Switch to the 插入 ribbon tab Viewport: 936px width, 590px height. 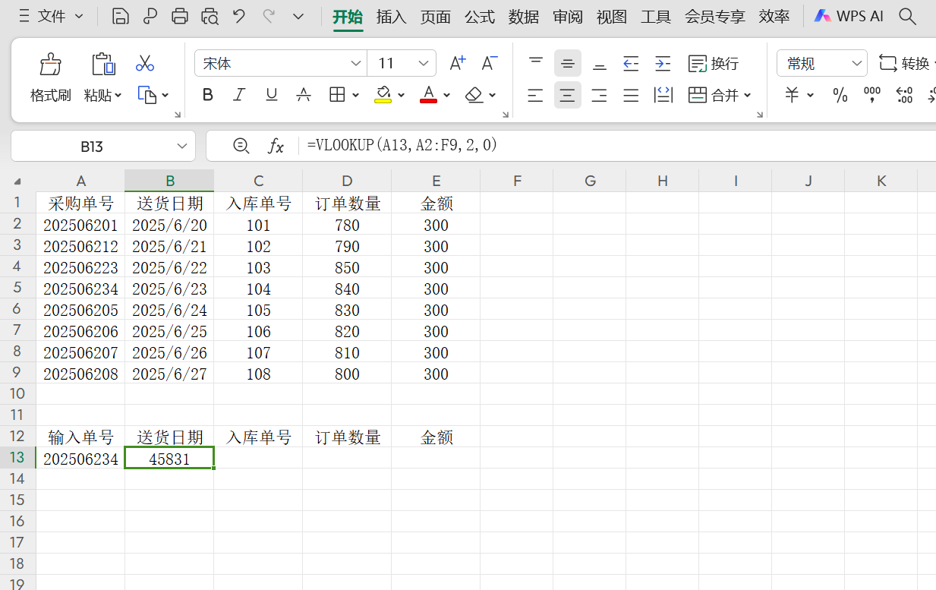tap(391, 16)
